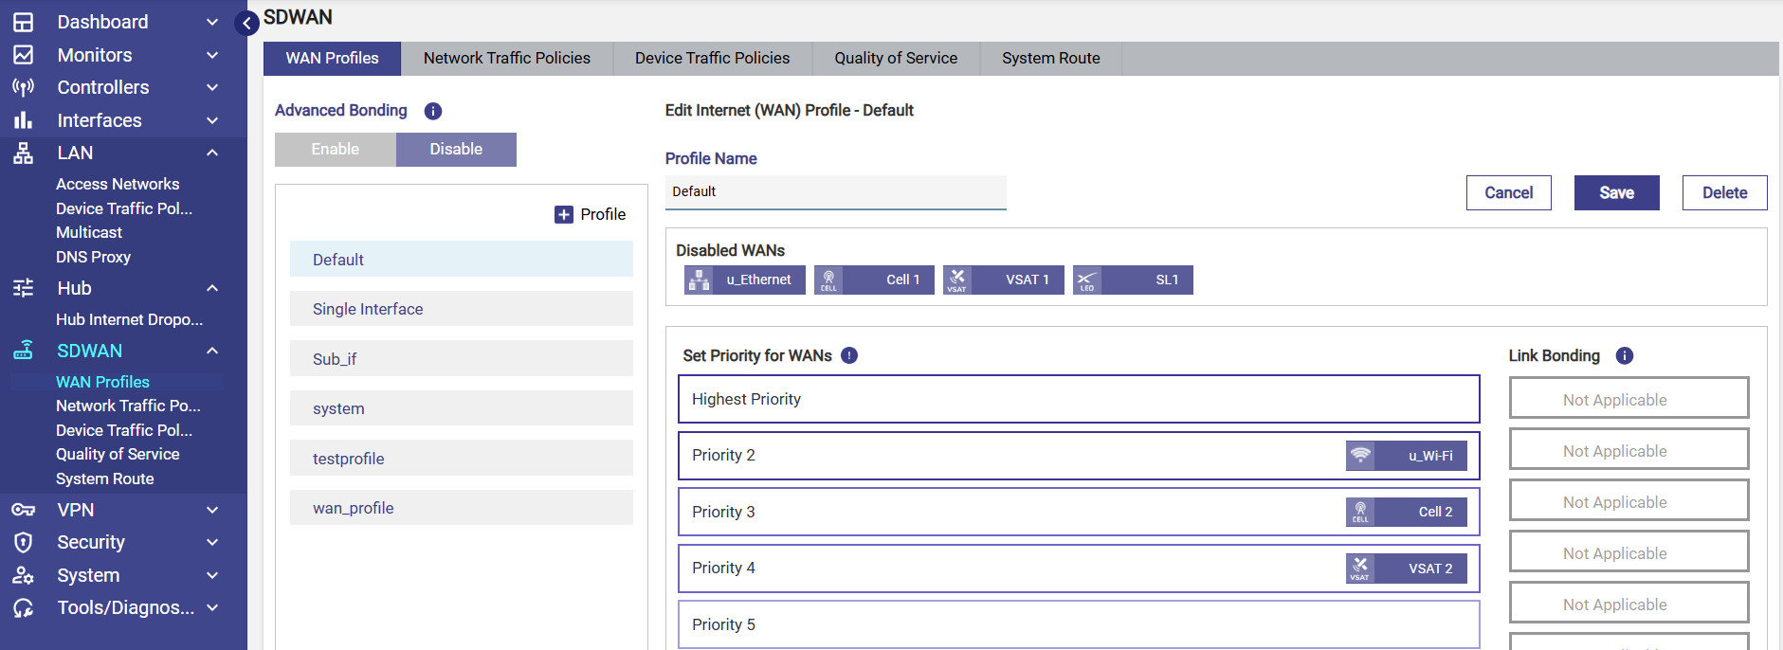Click the Profile Name input field

point(835,191)
